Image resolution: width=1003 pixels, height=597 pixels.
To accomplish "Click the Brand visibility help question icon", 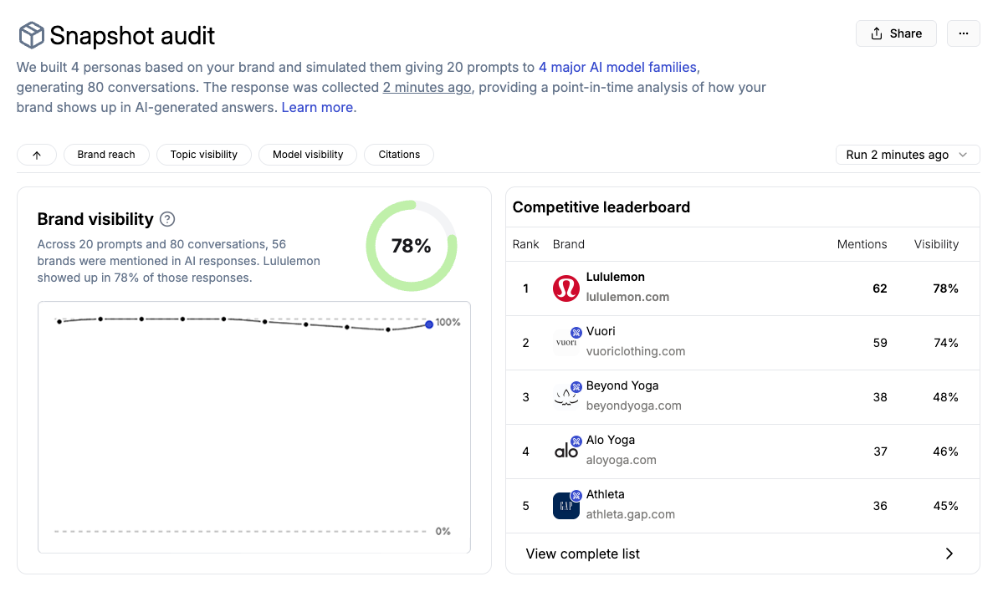I will (x=167, y=219).
